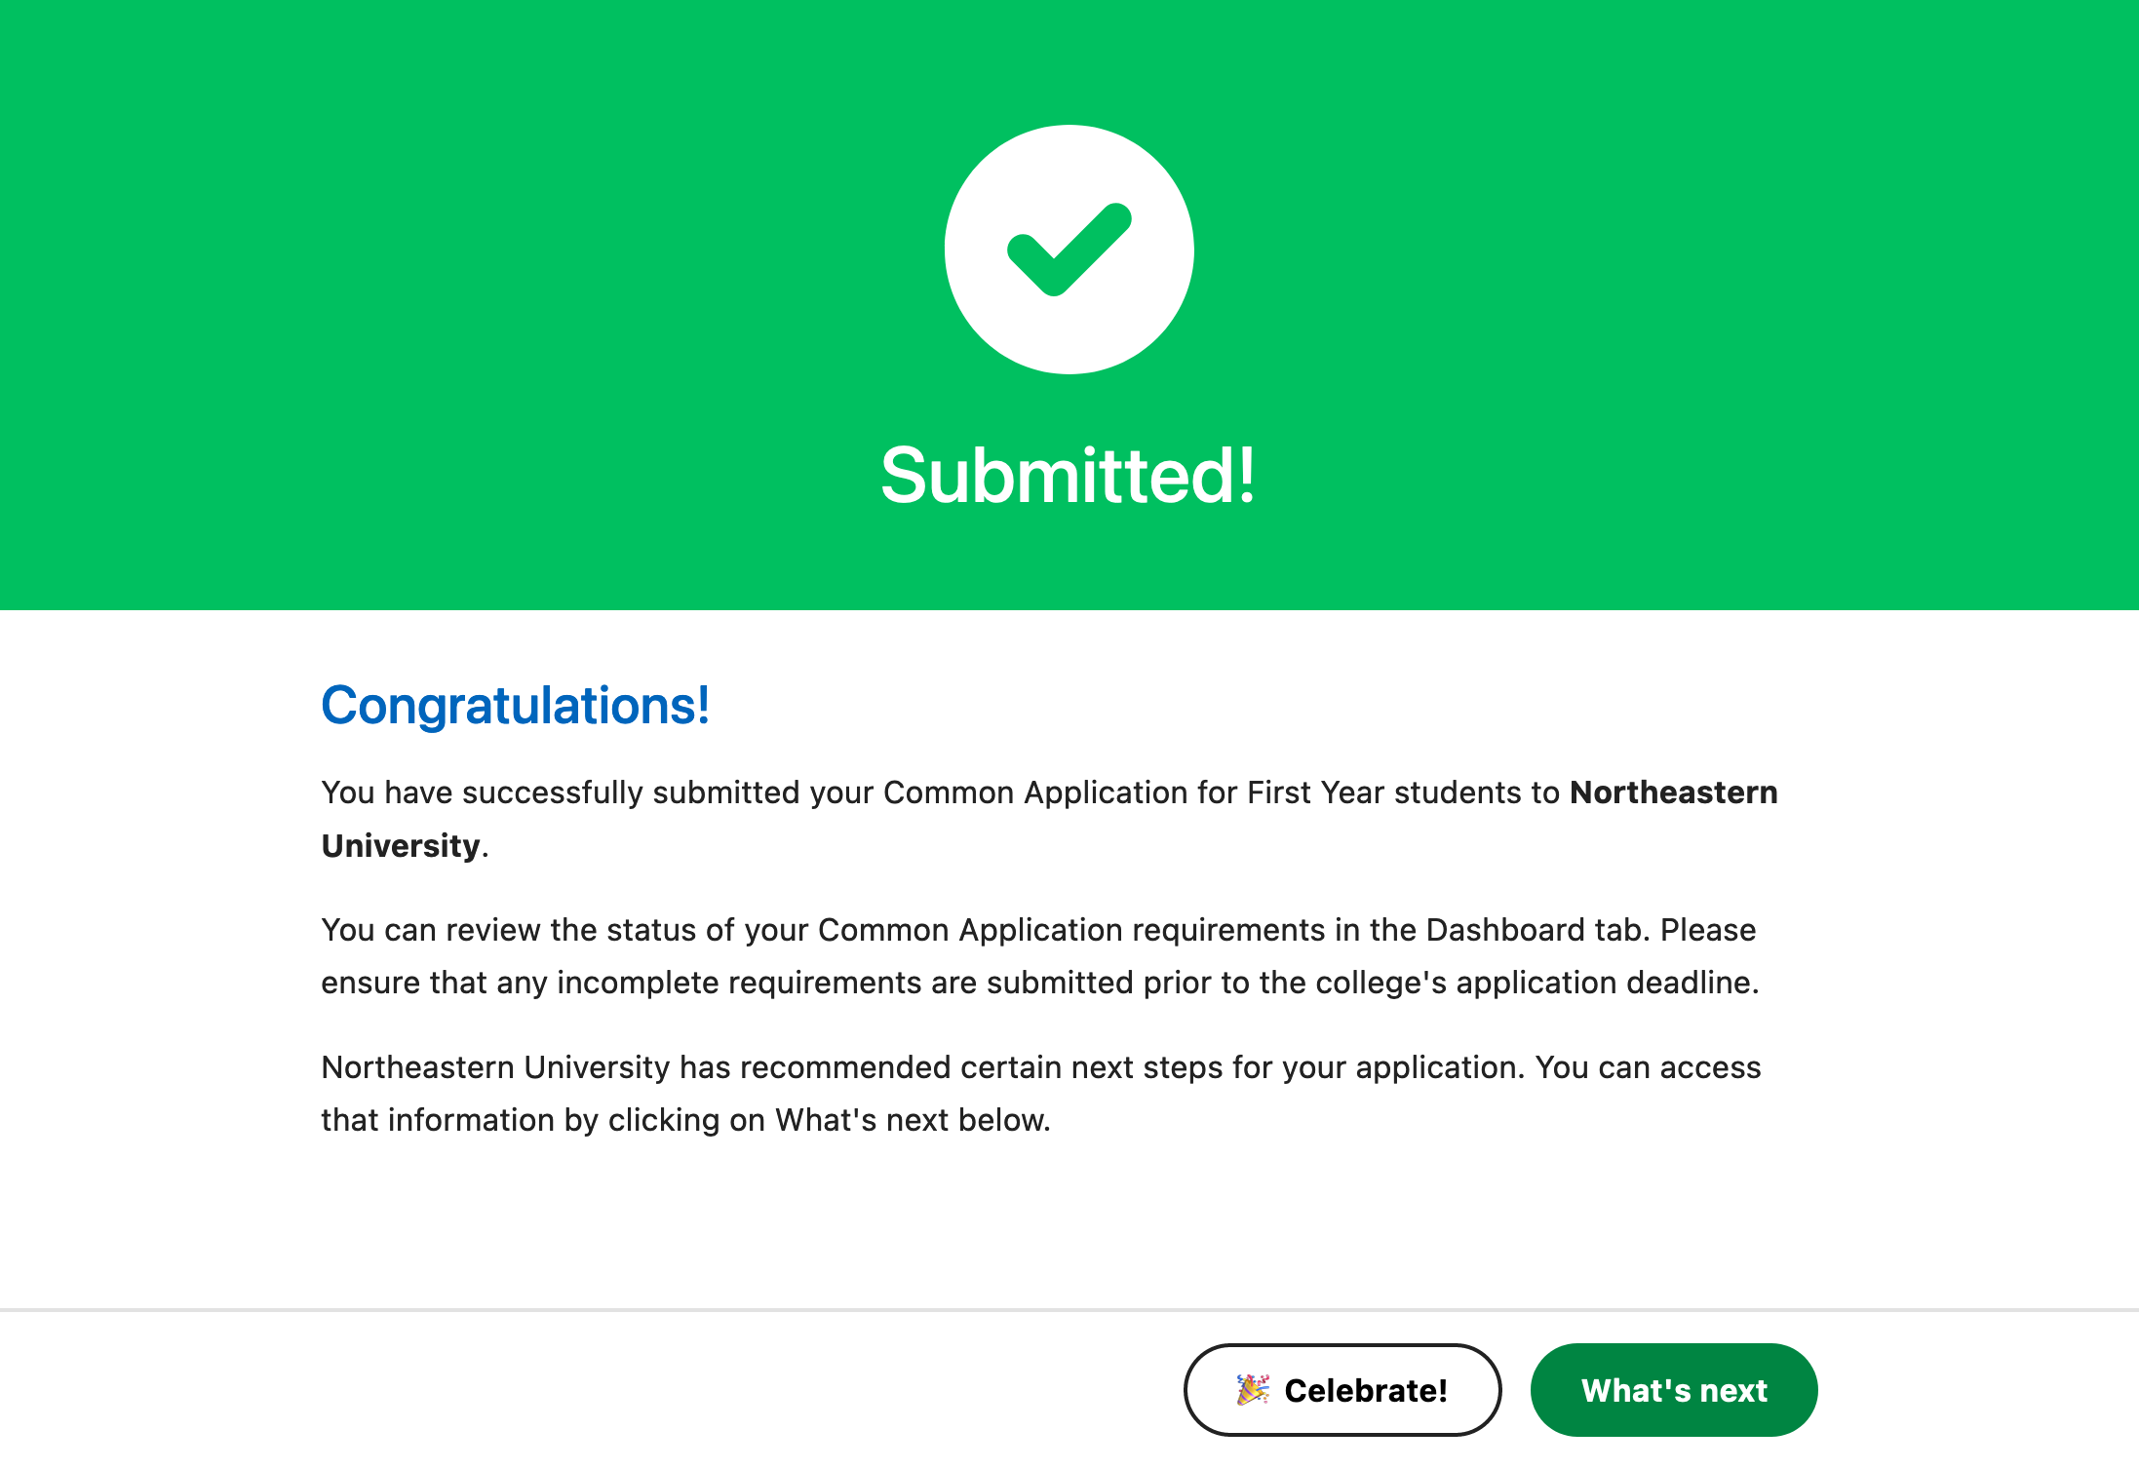This screenshot has height=1468, width=2139.
Task: Click the Submitted! heading
Action: (1069, 476)
